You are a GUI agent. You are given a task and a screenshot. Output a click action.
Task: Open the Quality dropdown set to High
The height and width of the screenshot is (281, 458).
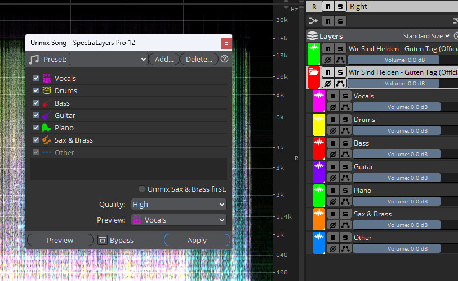point(179,205)
